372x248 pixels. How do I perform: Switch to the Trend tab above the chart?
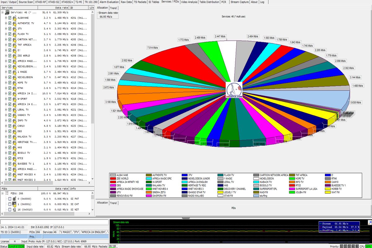coord(113,8)
